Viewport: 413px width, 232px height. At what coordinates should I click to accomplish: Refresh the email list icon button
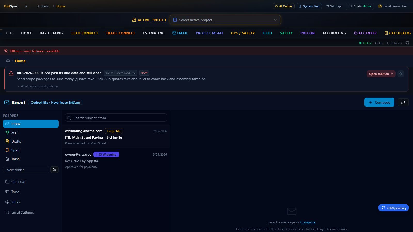[403, 102]
